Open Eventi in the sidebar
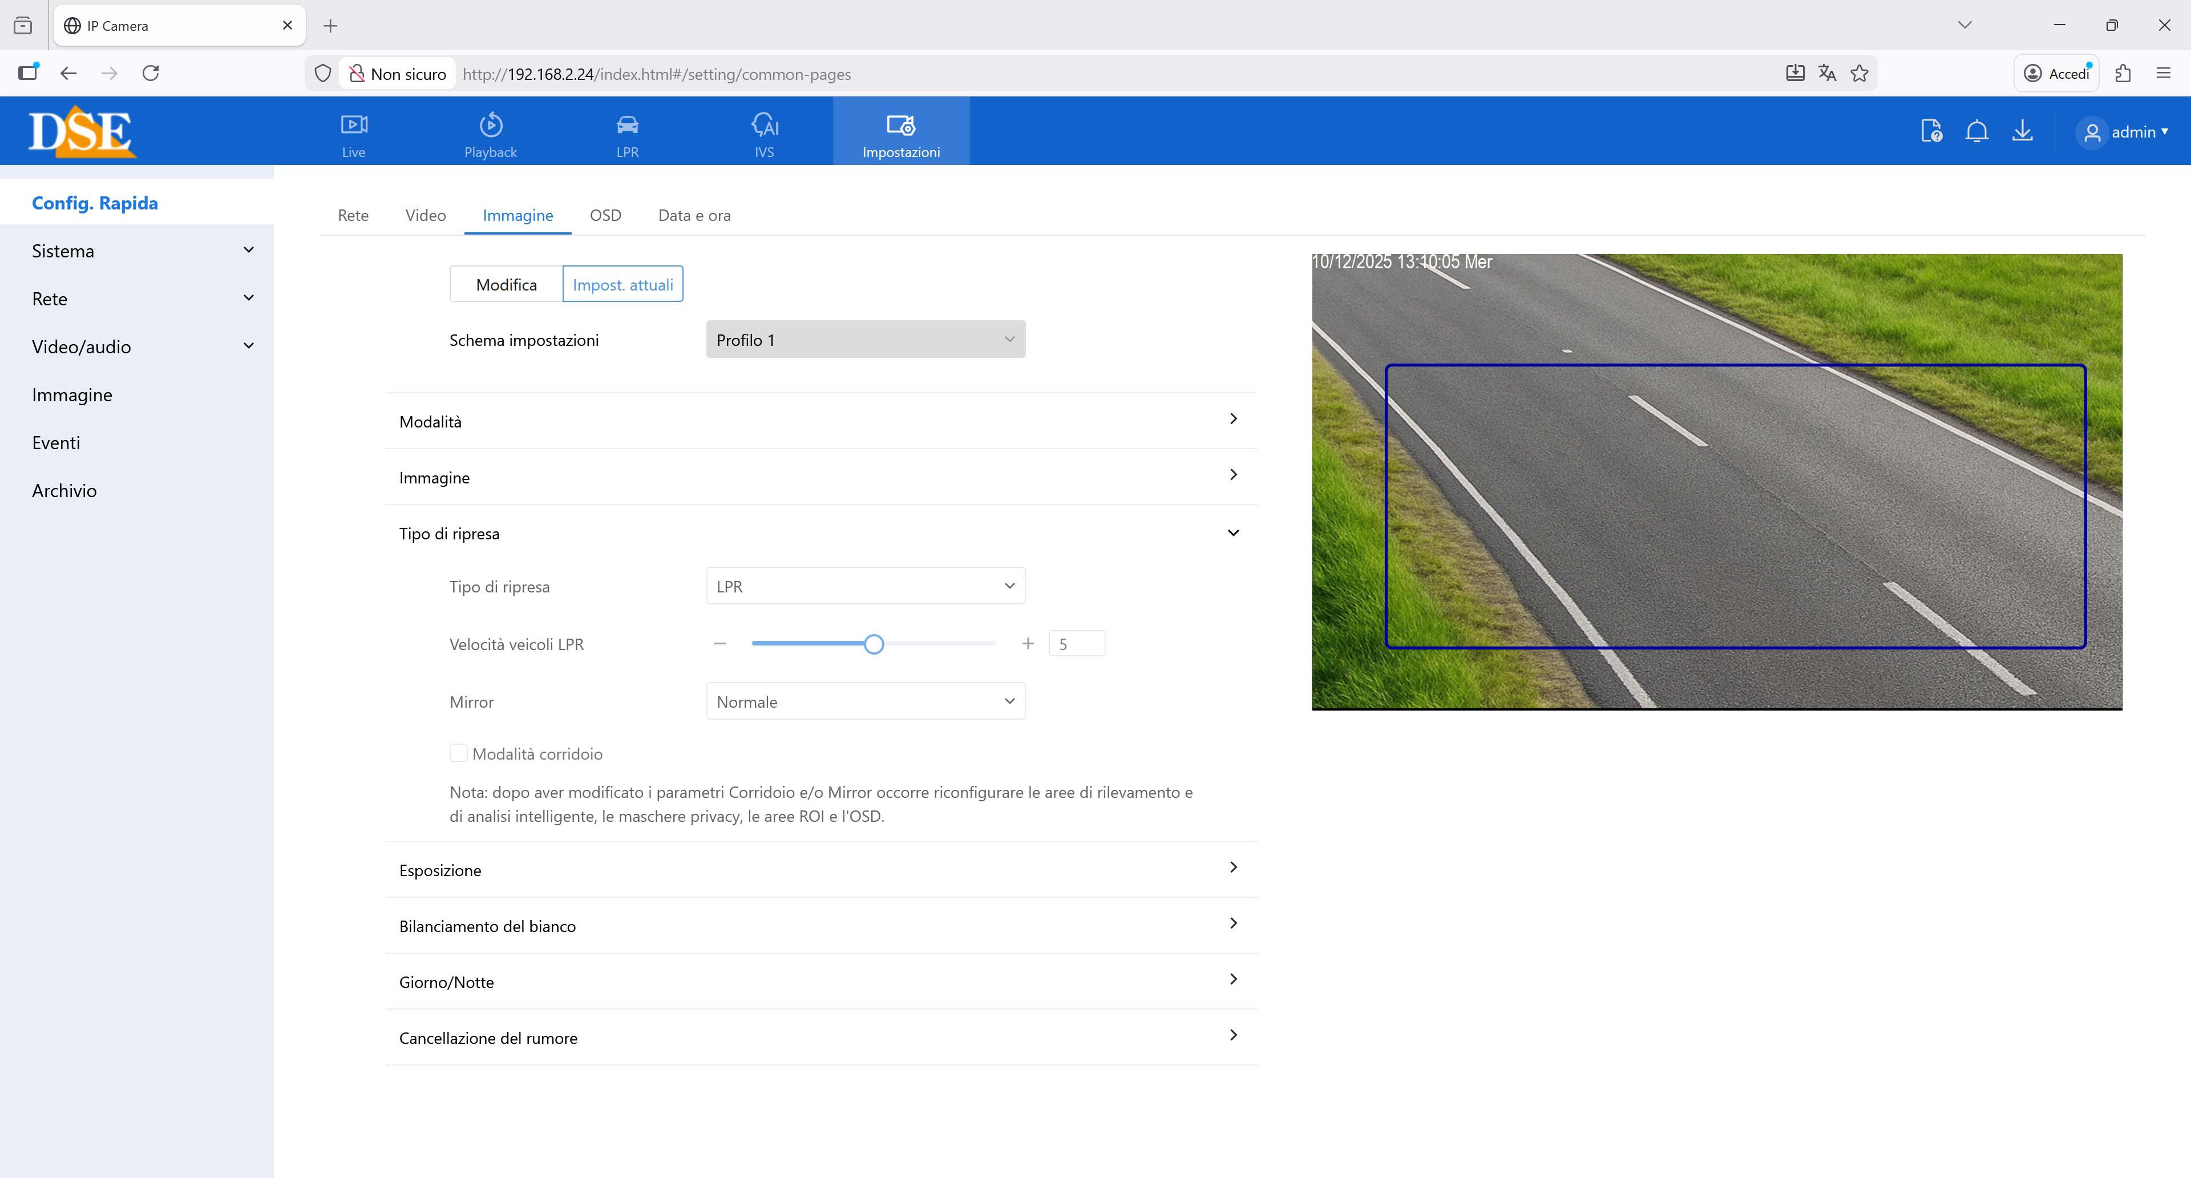The width and height of the screenshot is (2191, 1178). point(56,442)
